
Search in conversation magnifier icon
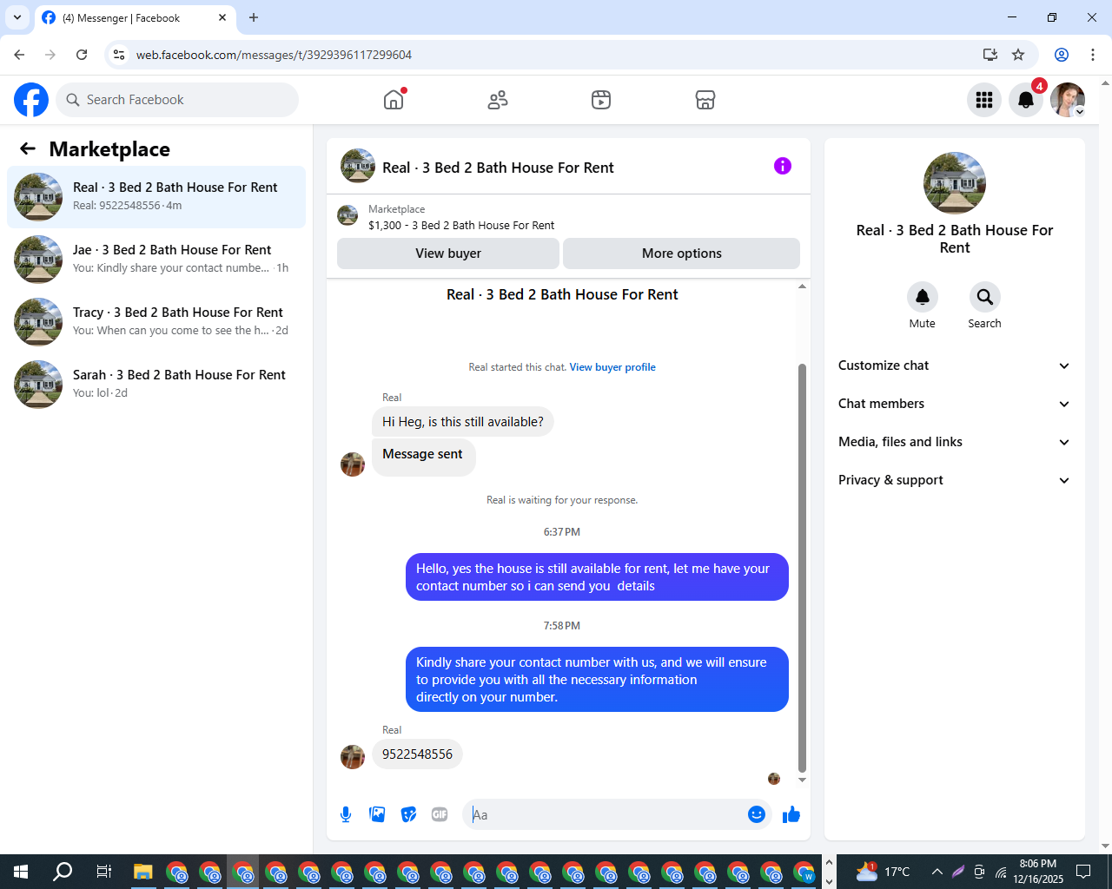click(985, 297)
